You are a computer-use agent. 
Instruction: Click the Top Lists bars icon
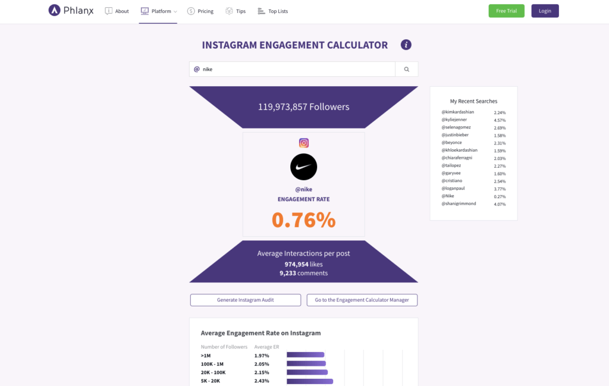[x=262, y=11]
